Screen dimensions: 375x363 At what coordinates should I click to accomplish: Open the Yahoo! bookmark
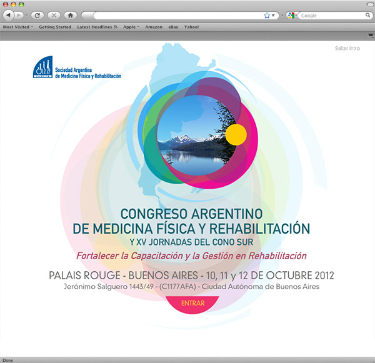tap(192, 27)
